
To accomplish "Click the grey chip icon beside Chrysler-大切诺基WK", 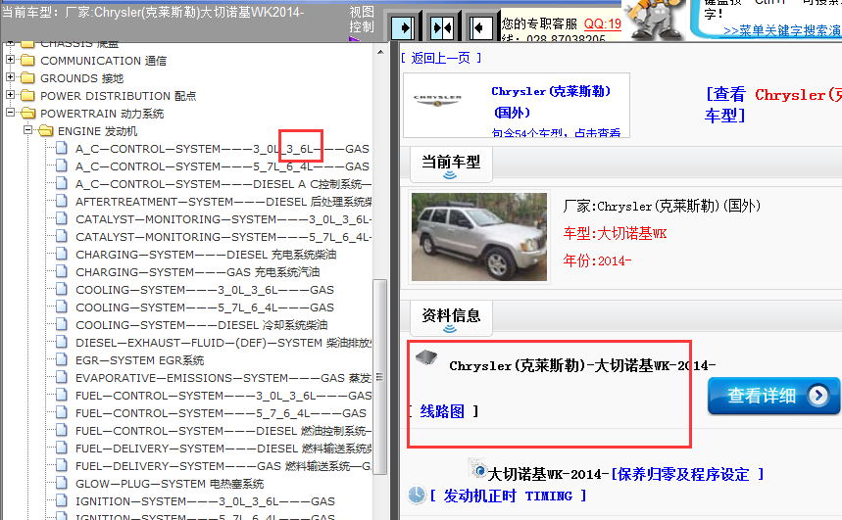I will tap(426, 357).
